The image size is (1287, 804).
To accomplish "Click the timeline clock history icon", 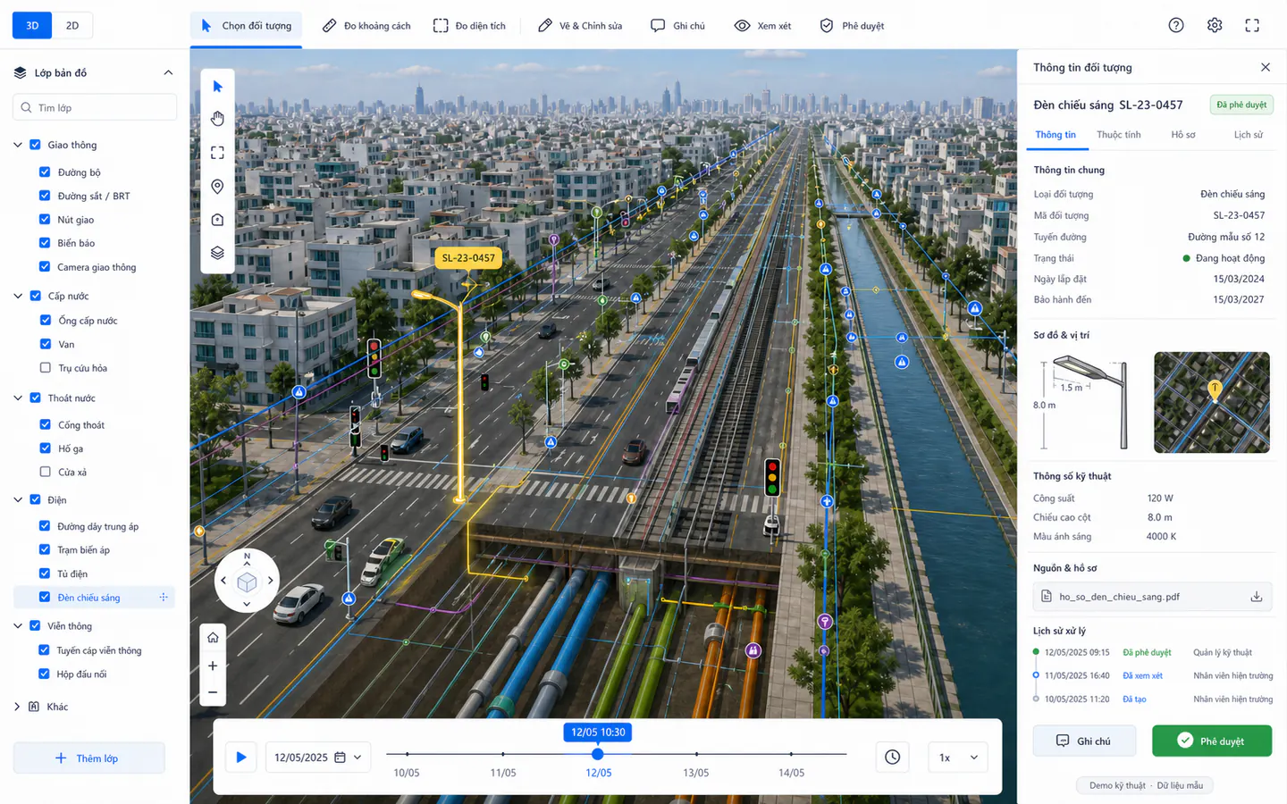I will [892, 758].
